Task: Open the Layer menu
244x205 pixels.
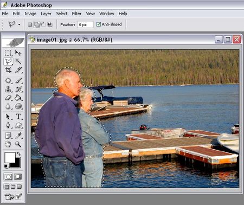Action: pyautogui.click(x=46, y=14)
